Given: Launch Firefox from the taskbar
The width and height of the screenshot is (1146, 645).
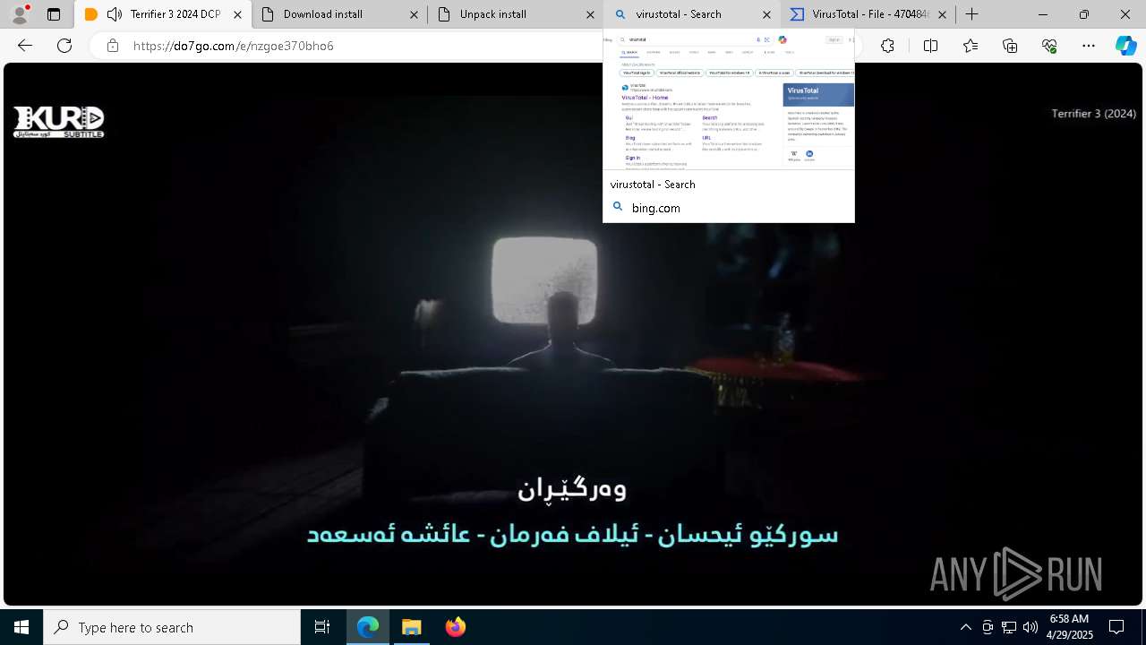Looking at the screenshot, I should pyautogui.click(x=456, y=627).
